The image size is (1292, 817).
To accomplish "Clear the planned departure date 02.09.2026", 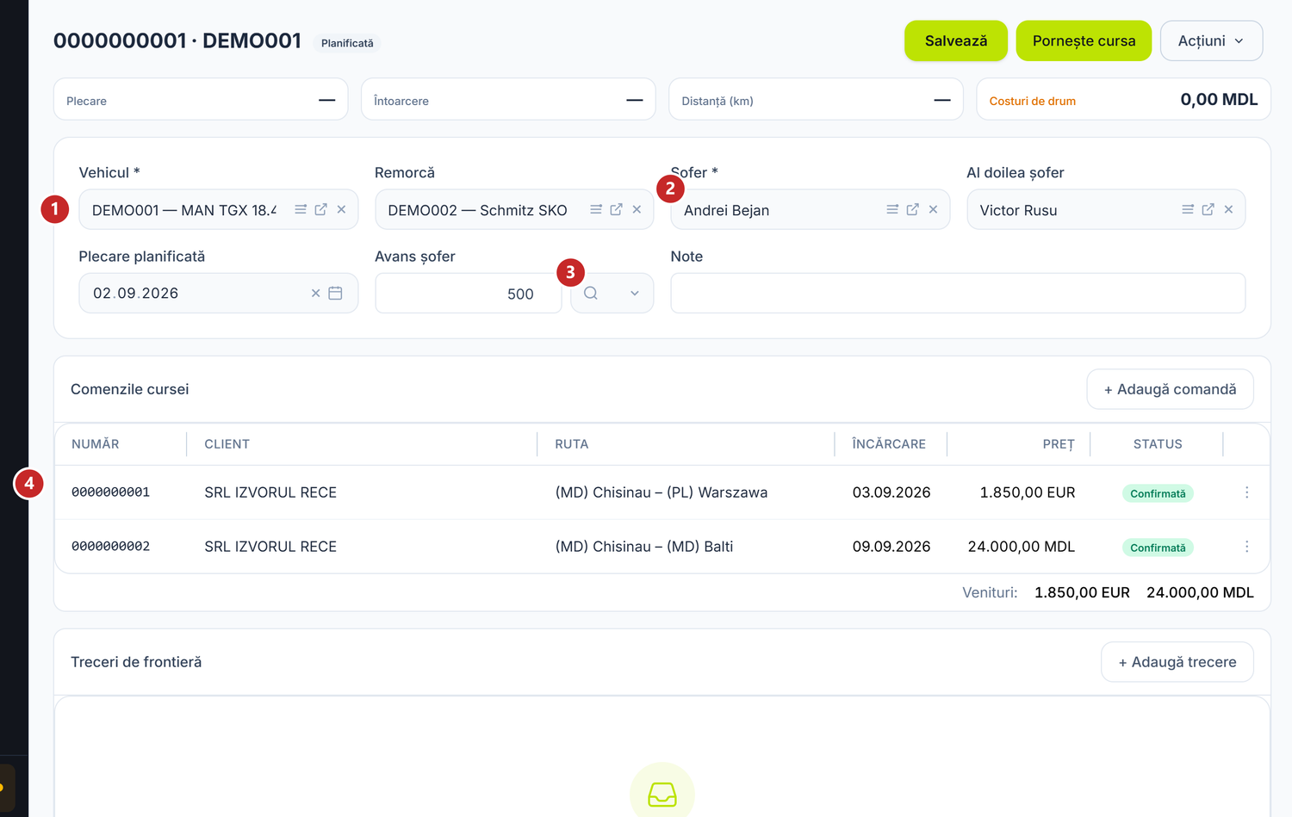I will pyautogui.click(x=316, y=294).
